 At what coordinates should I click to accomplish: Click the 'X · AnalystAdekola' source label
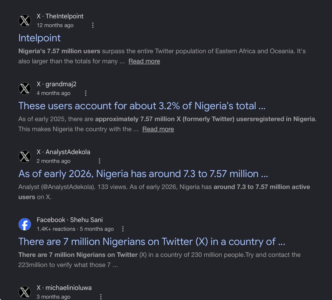(63, 152)
